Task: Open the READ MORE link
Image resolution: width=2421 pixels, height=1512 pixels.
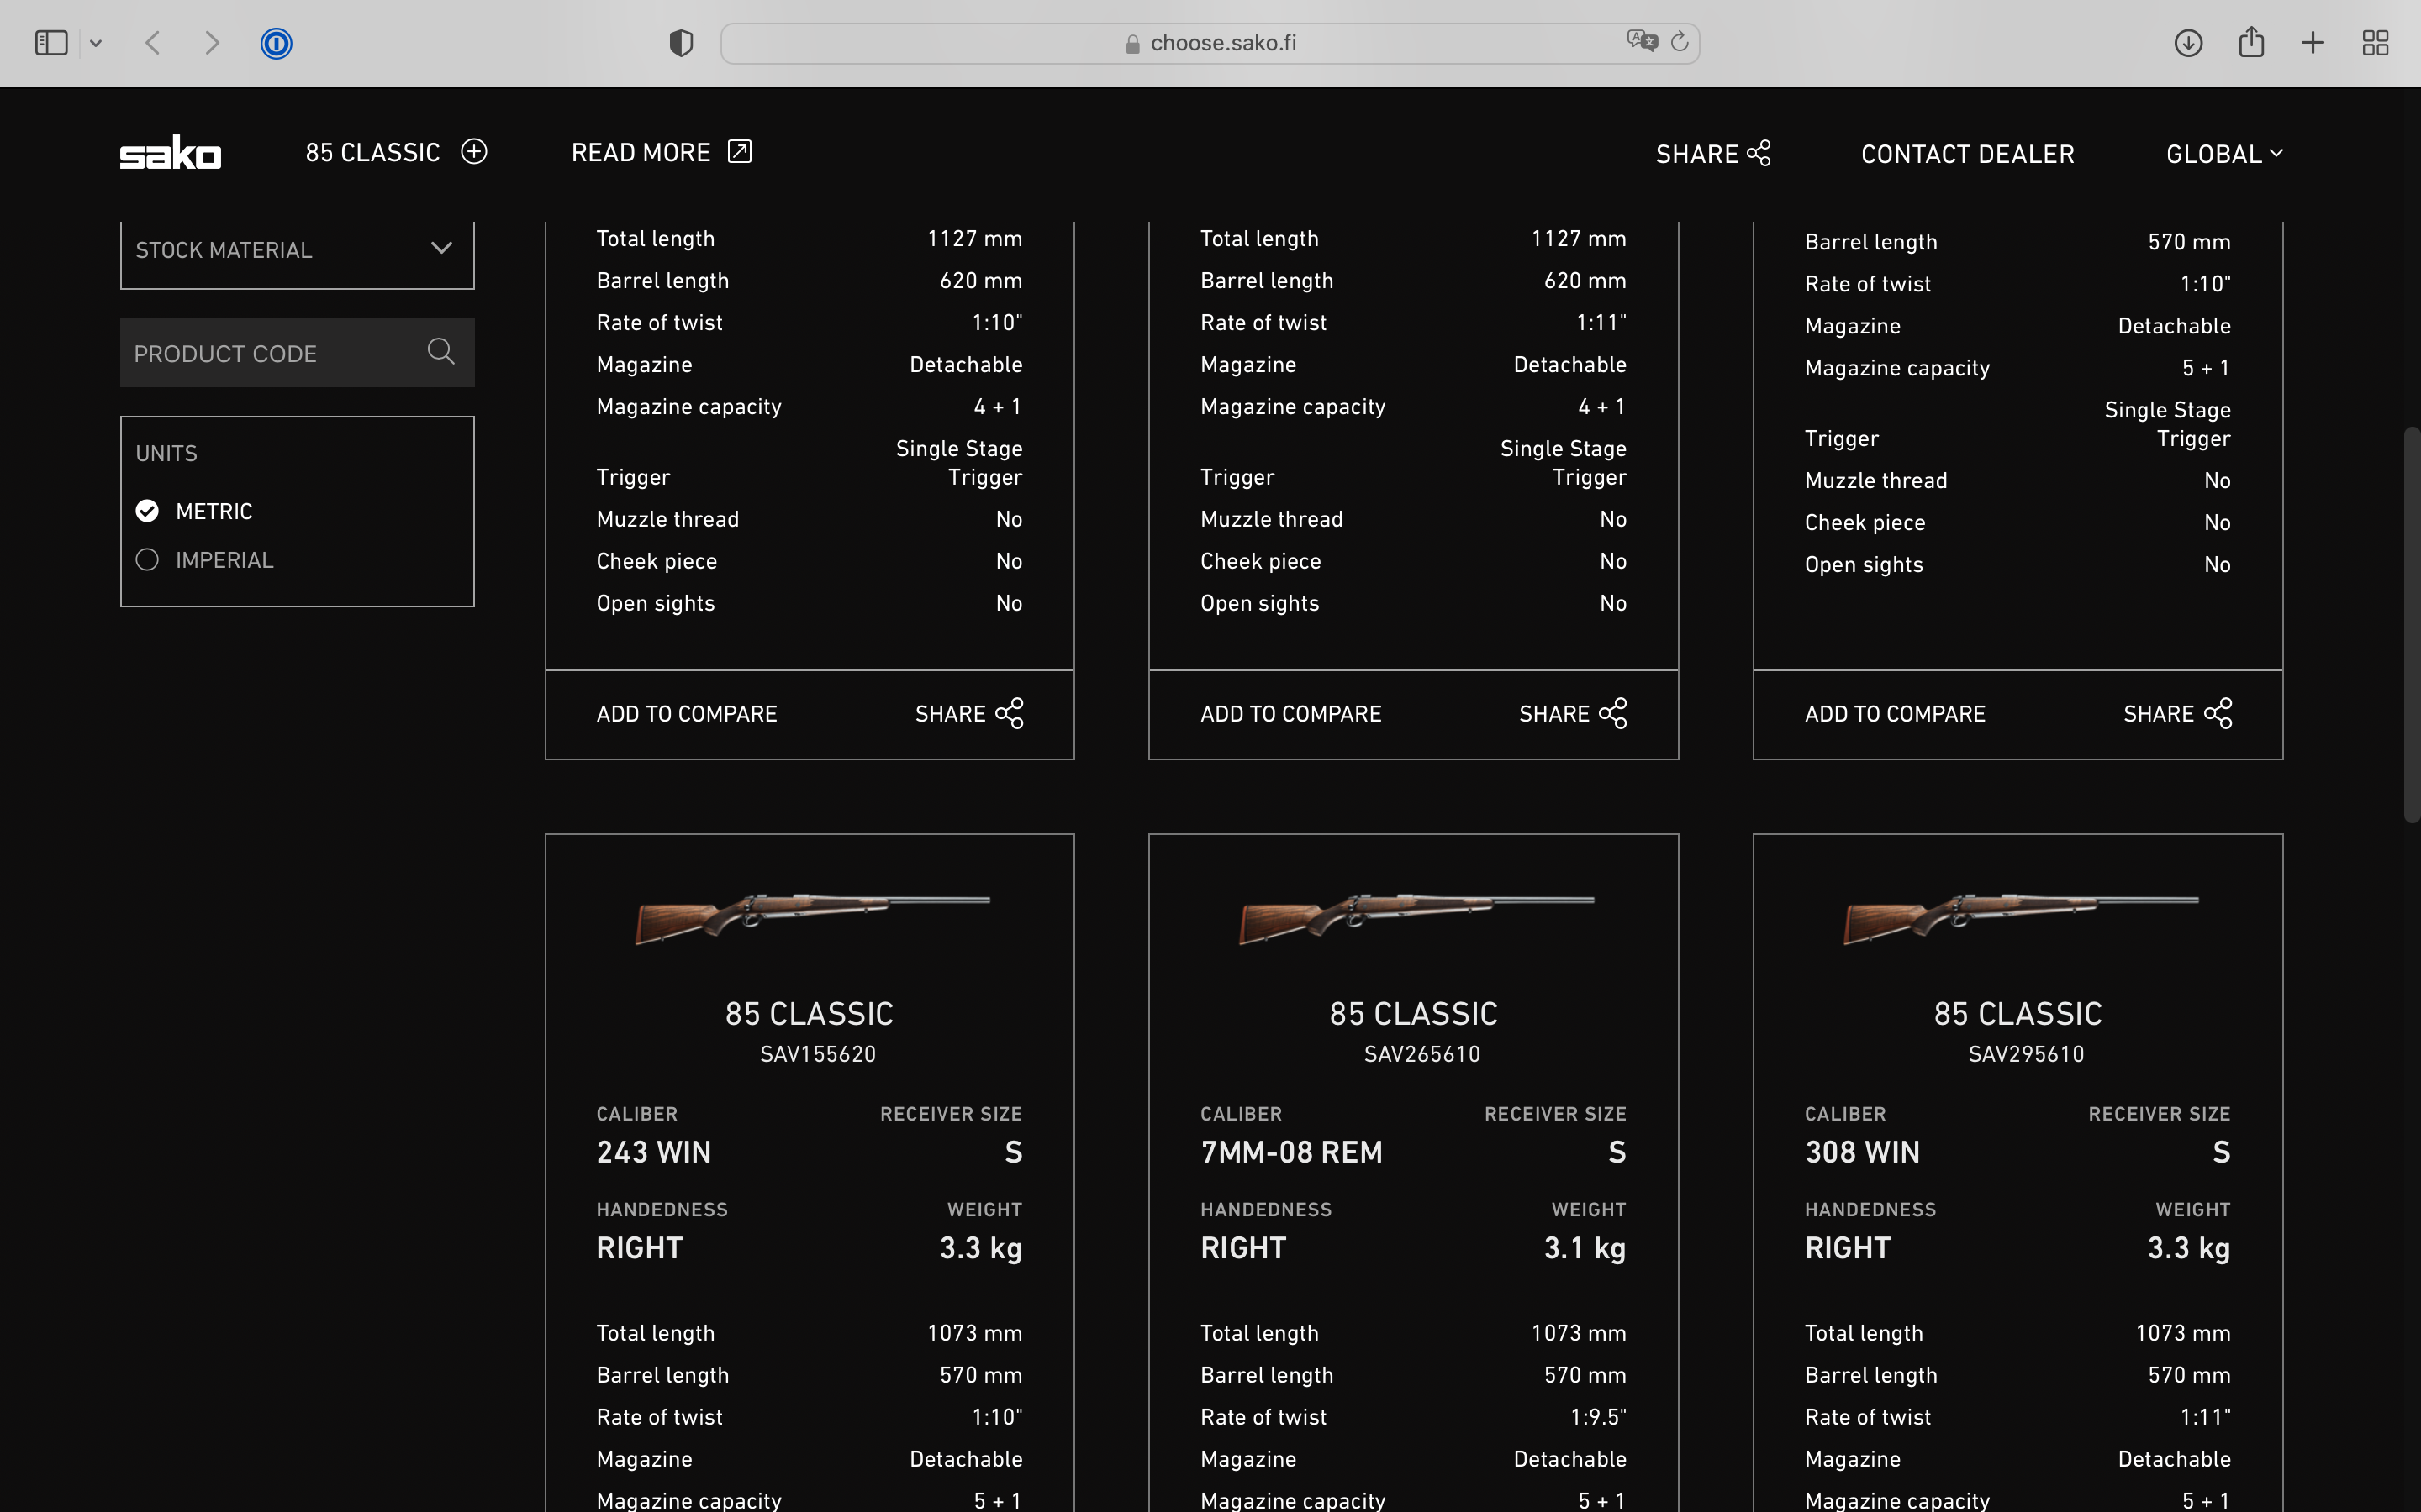Action: click(x=641, y=152)
